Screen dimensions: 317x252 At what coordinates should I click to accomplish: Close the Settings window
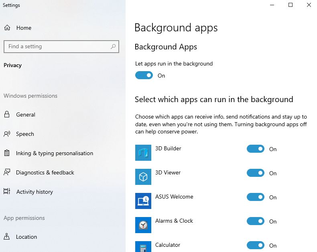309,5
